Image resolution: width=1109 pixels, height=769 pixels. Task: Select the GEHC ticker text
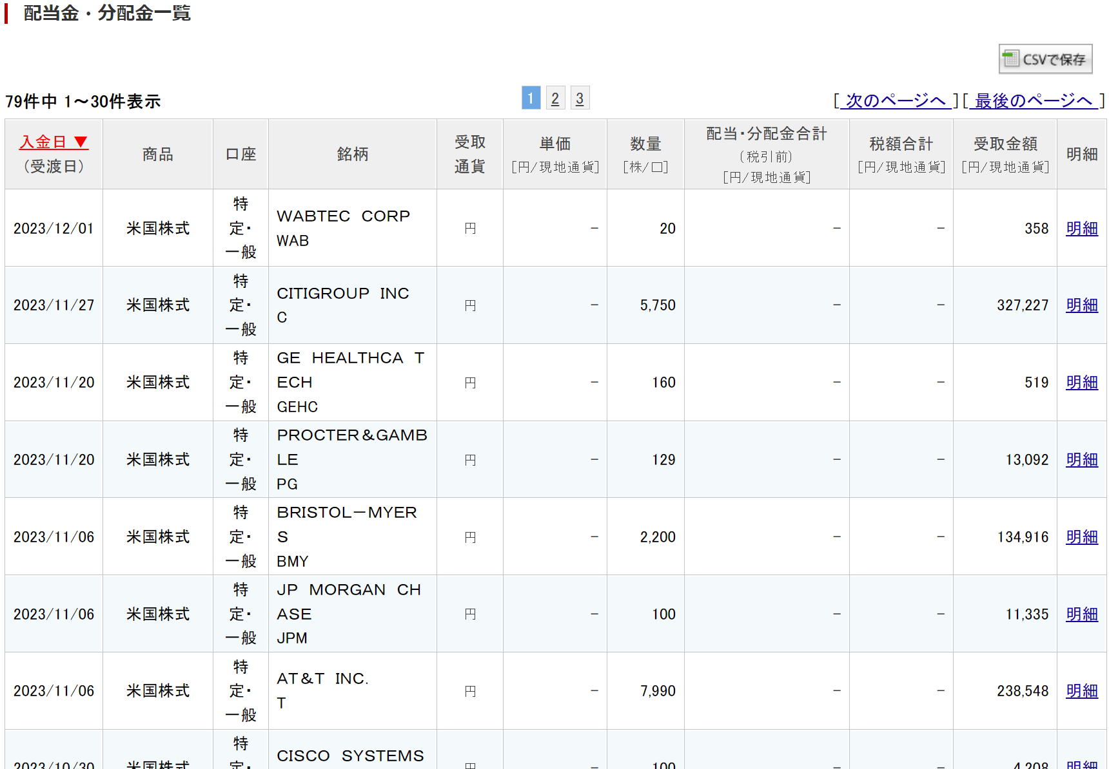tap(297, 407)
